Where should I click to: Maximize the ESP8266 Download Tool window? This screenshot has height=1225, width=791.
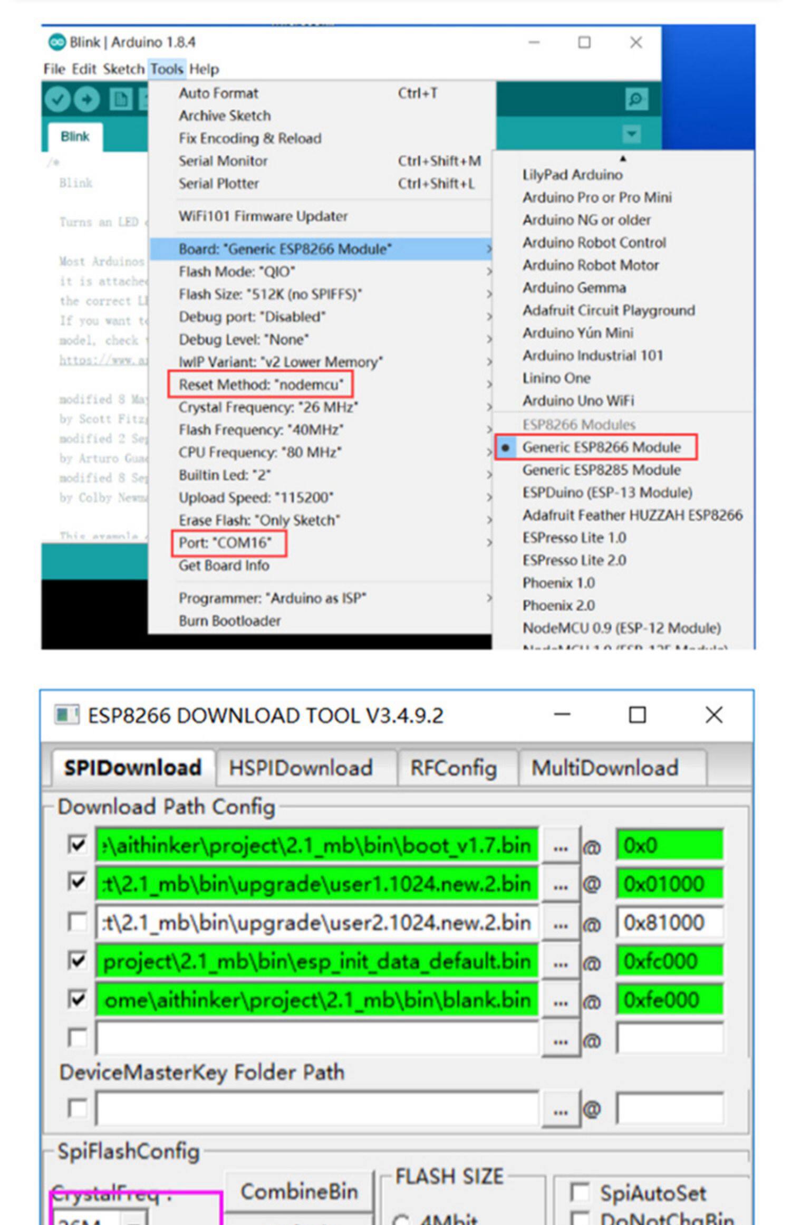click(x=638, y=715)
